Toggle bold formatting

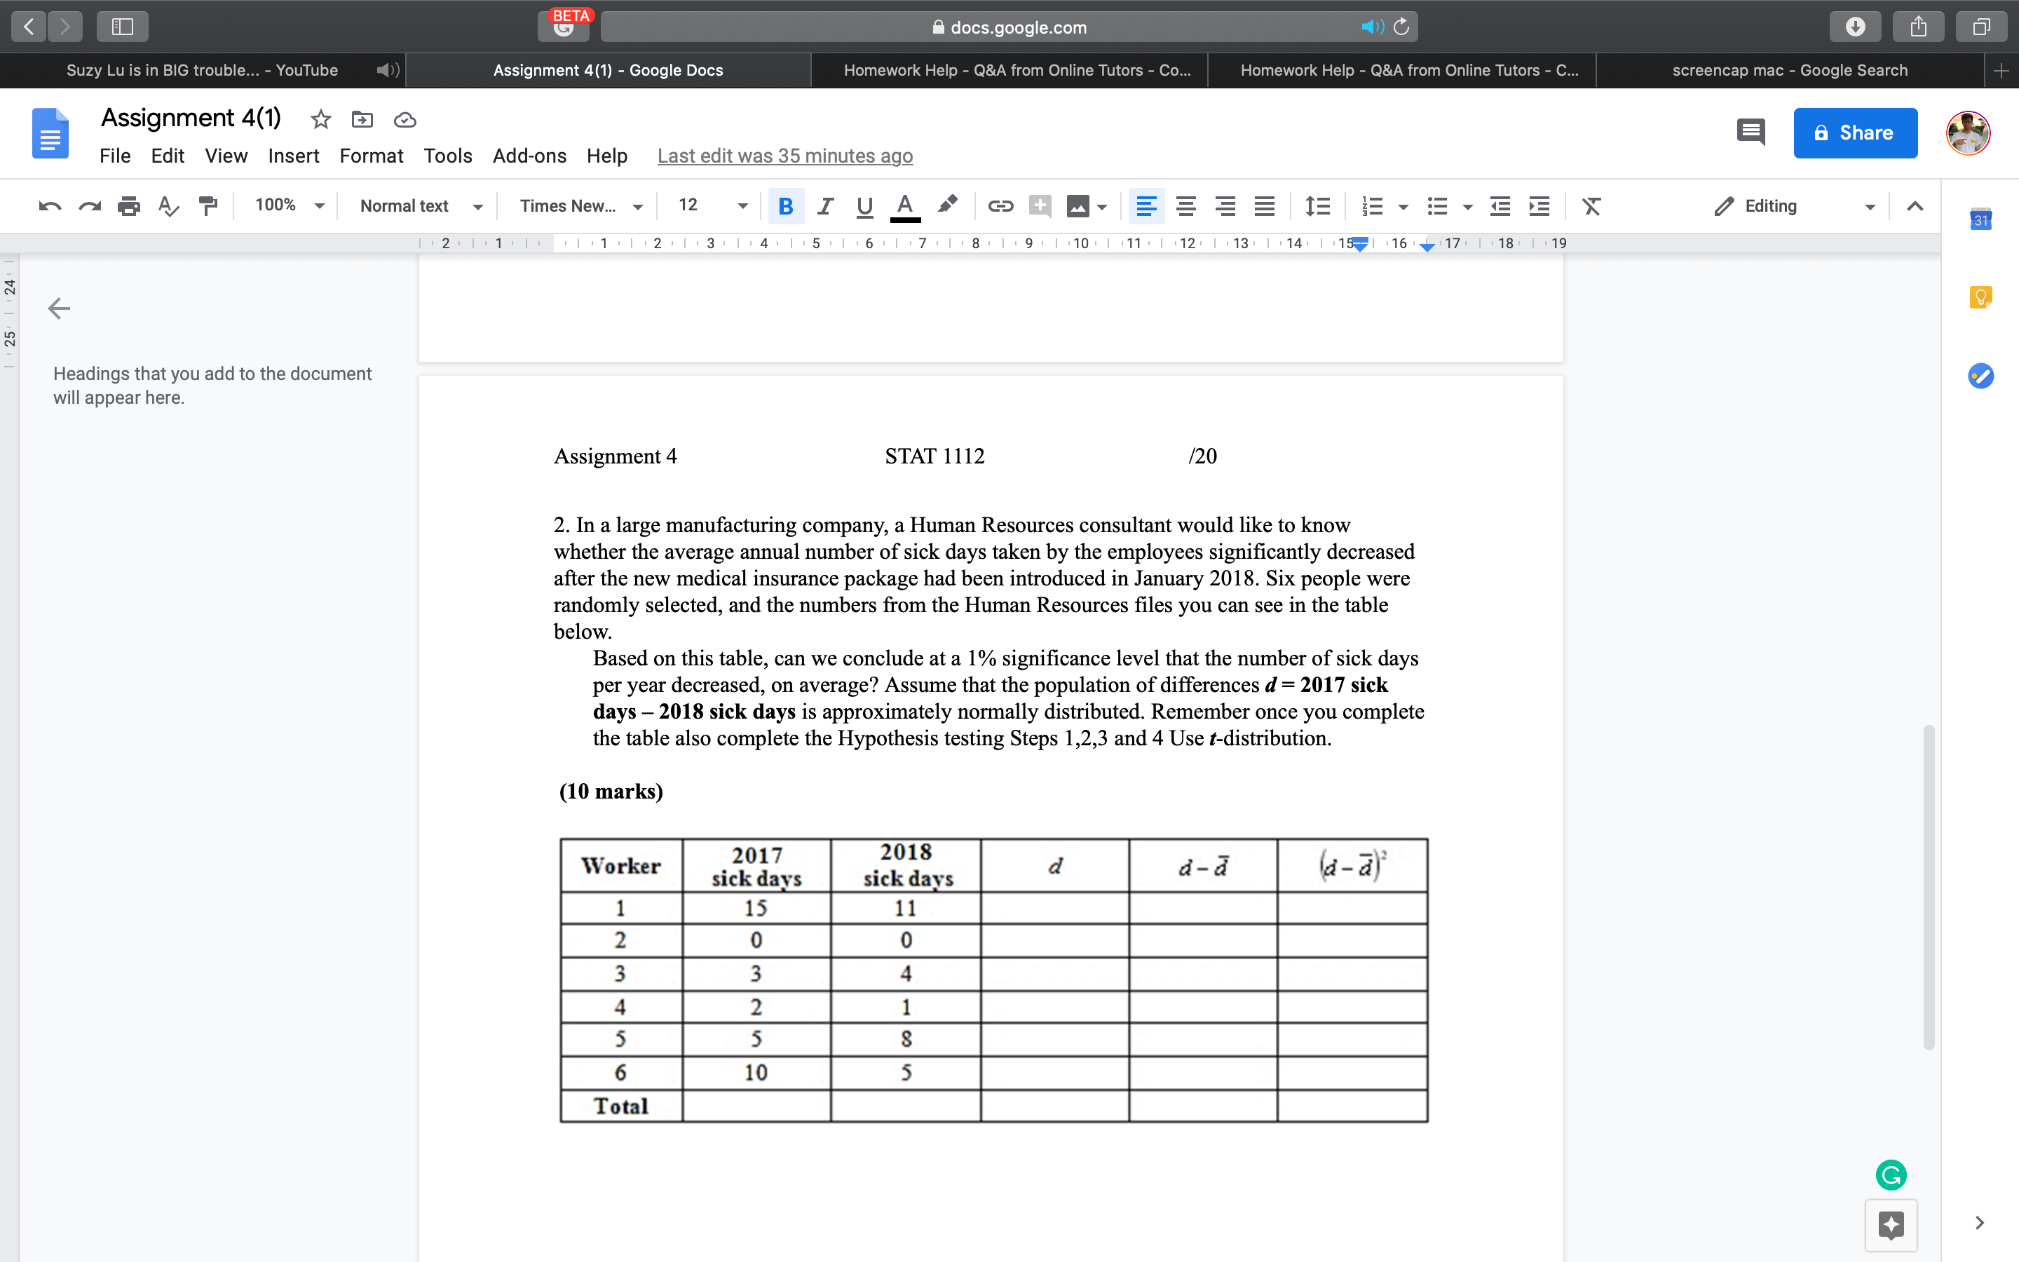(785, 206)
